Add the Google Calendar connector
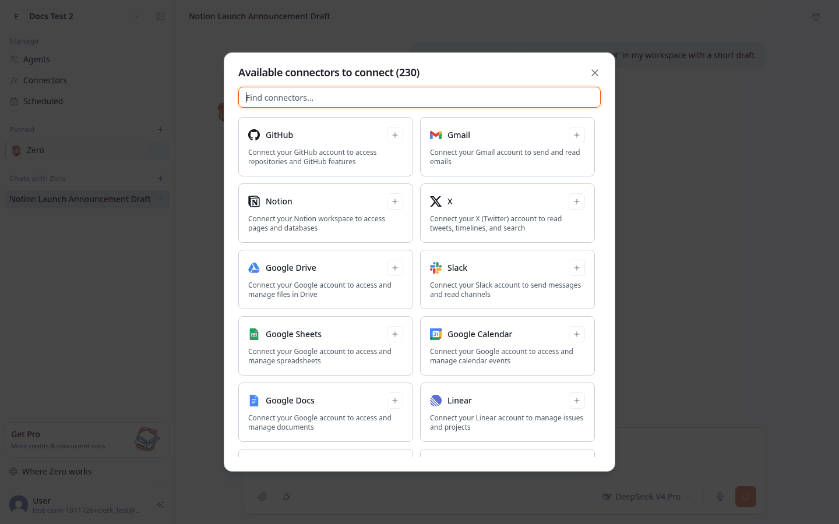Image resolution: width=839 pixels, height=524 pixels. pos(577,334)
